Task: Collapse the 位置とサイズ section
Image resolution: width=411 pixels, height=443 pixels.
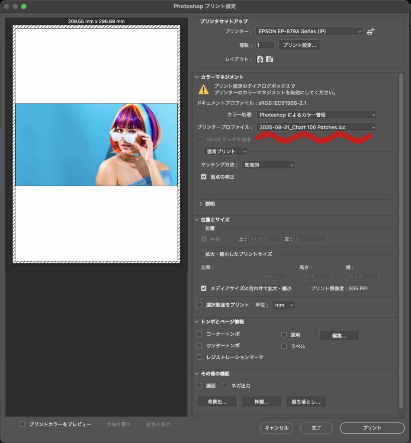Action: [x=197, y=219]
